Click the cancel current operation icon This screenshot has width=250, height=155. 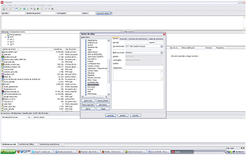(31, 9)
